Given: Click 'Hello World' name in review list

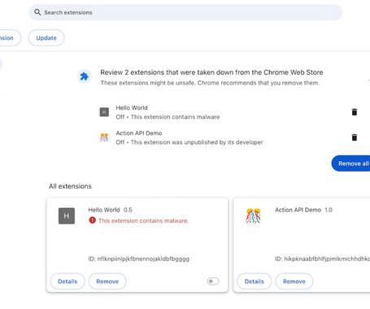Looking at the screenshot, I should [x=132, y=108].
